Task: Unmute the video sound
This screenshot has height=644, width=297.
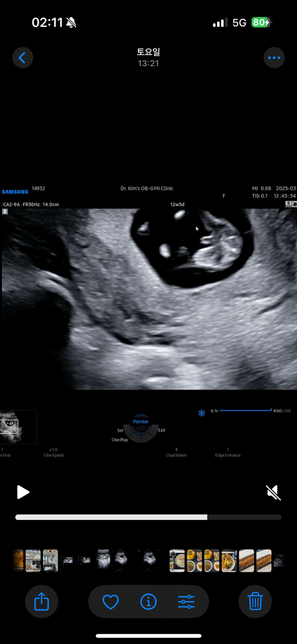Action: (273, 493)
